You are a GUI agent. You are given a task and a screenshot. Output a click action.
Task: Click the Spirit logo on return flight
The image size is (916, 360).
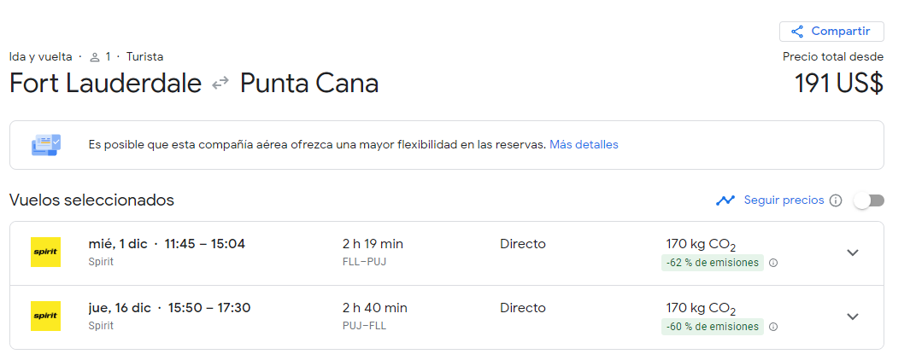[45, 316]
